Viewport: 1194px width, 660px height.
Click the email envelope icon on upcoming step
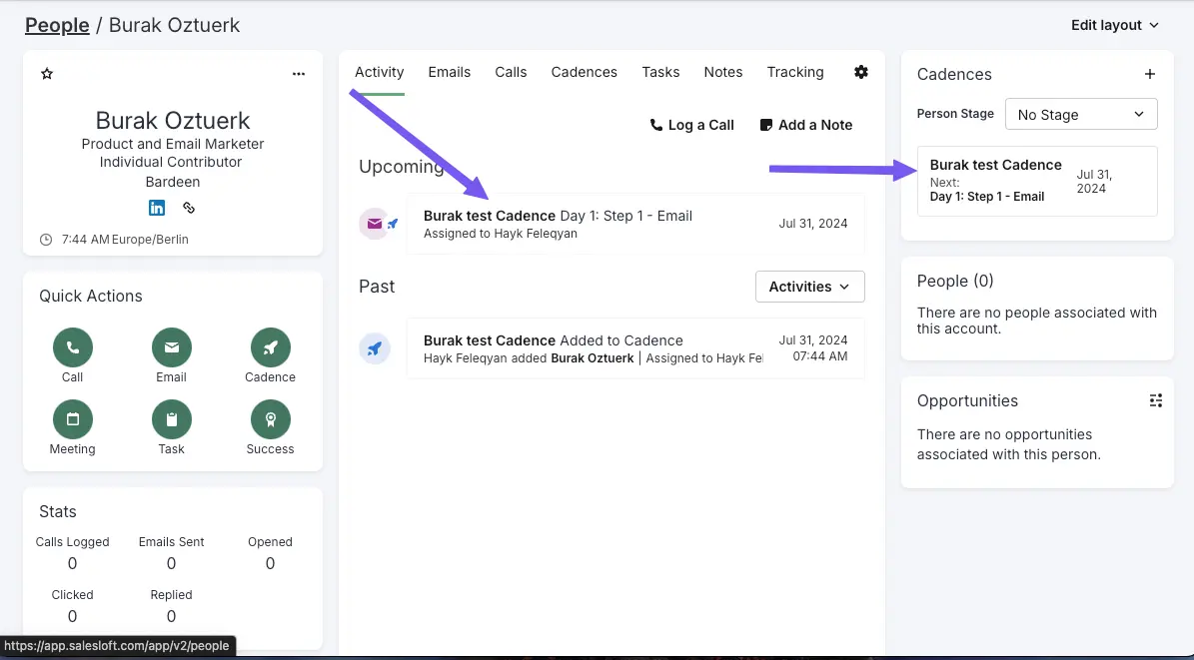click(374, 224)
